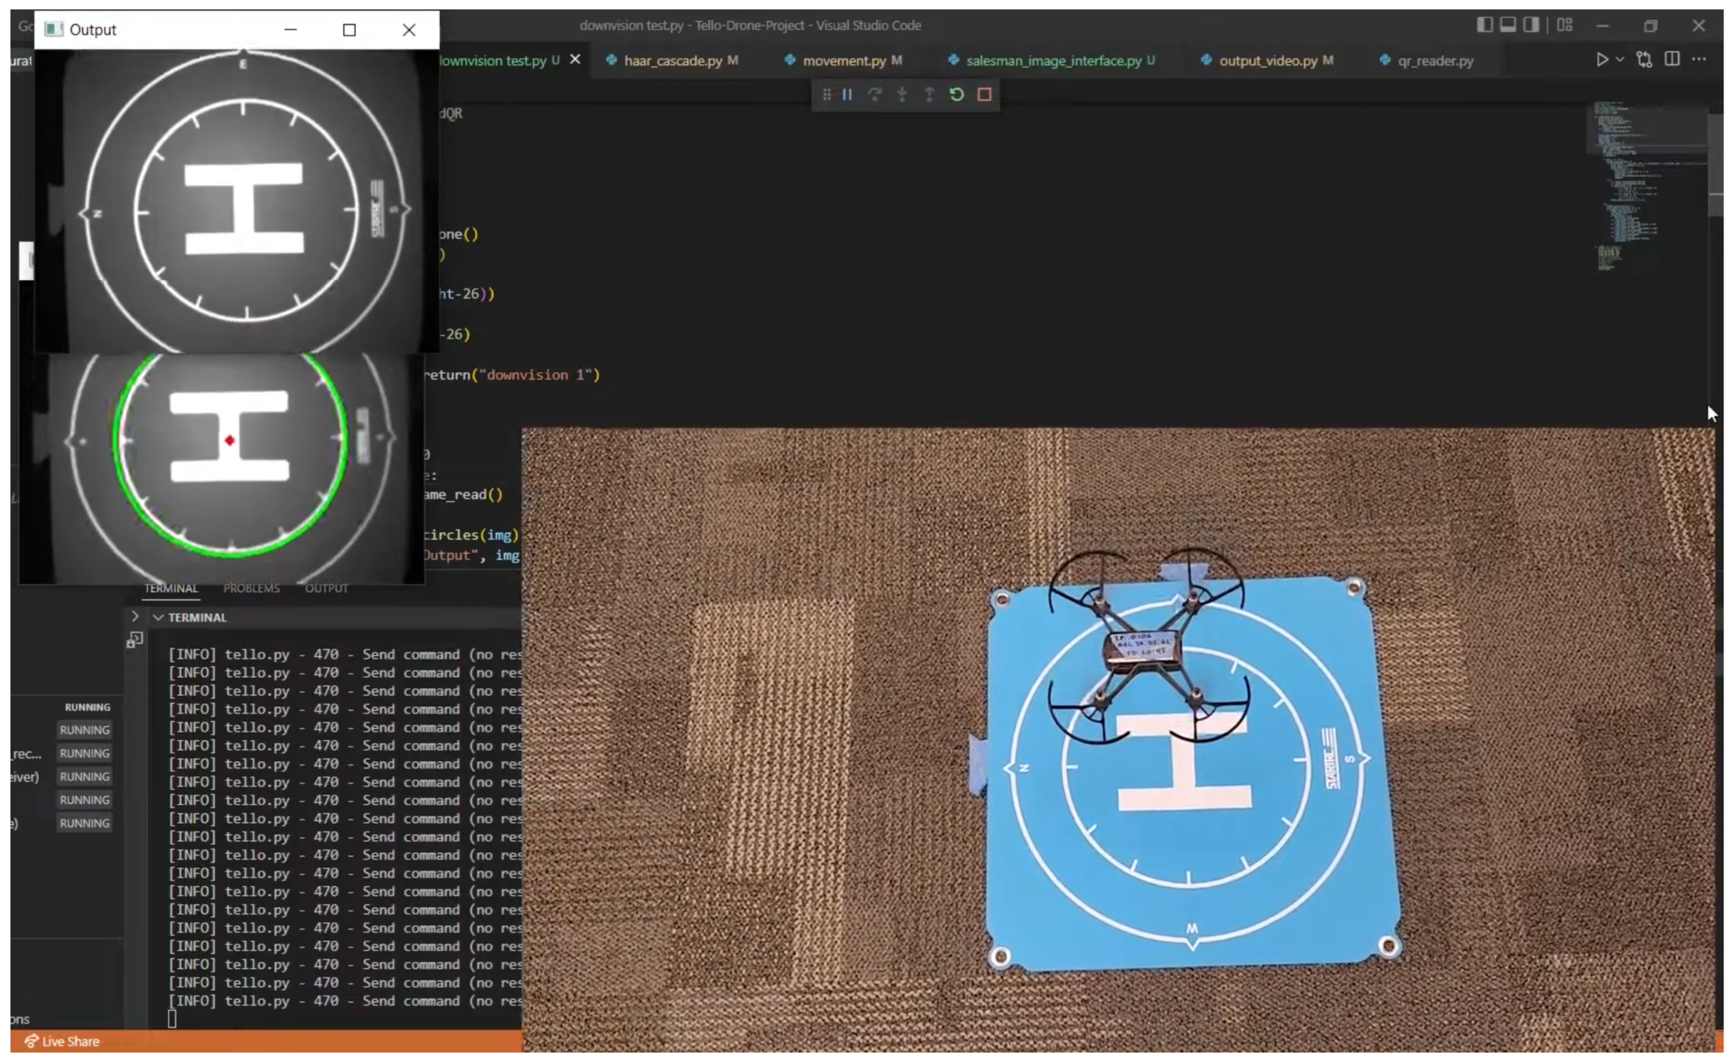1735x1063 pixels.
Task: Restart debugging with the green restart icon
Action: coord(956,94)
